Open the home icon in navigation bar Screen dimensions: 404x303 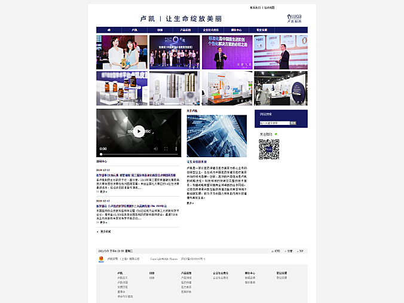pos(109,30)
